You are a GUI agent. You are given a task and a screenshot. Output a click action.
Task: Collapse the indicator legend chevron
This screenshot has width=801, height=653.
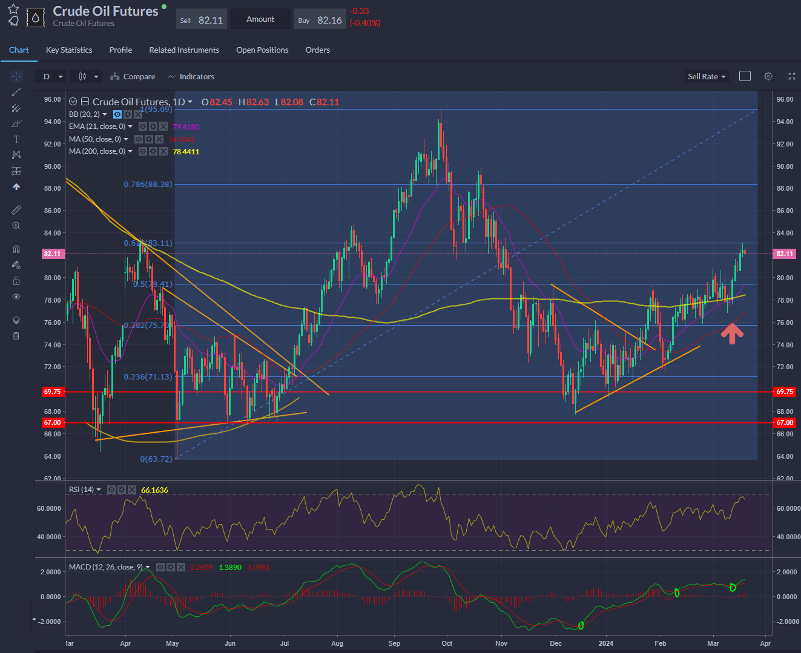tap(73, 102)
